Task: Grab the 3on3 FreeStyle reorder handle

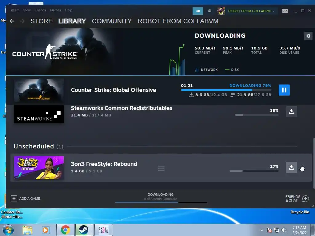Action: 161,168
